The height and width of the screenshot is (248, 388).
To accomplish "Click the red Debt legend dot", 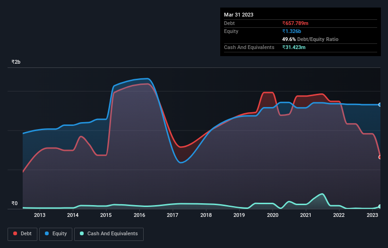I will point(15,233).
